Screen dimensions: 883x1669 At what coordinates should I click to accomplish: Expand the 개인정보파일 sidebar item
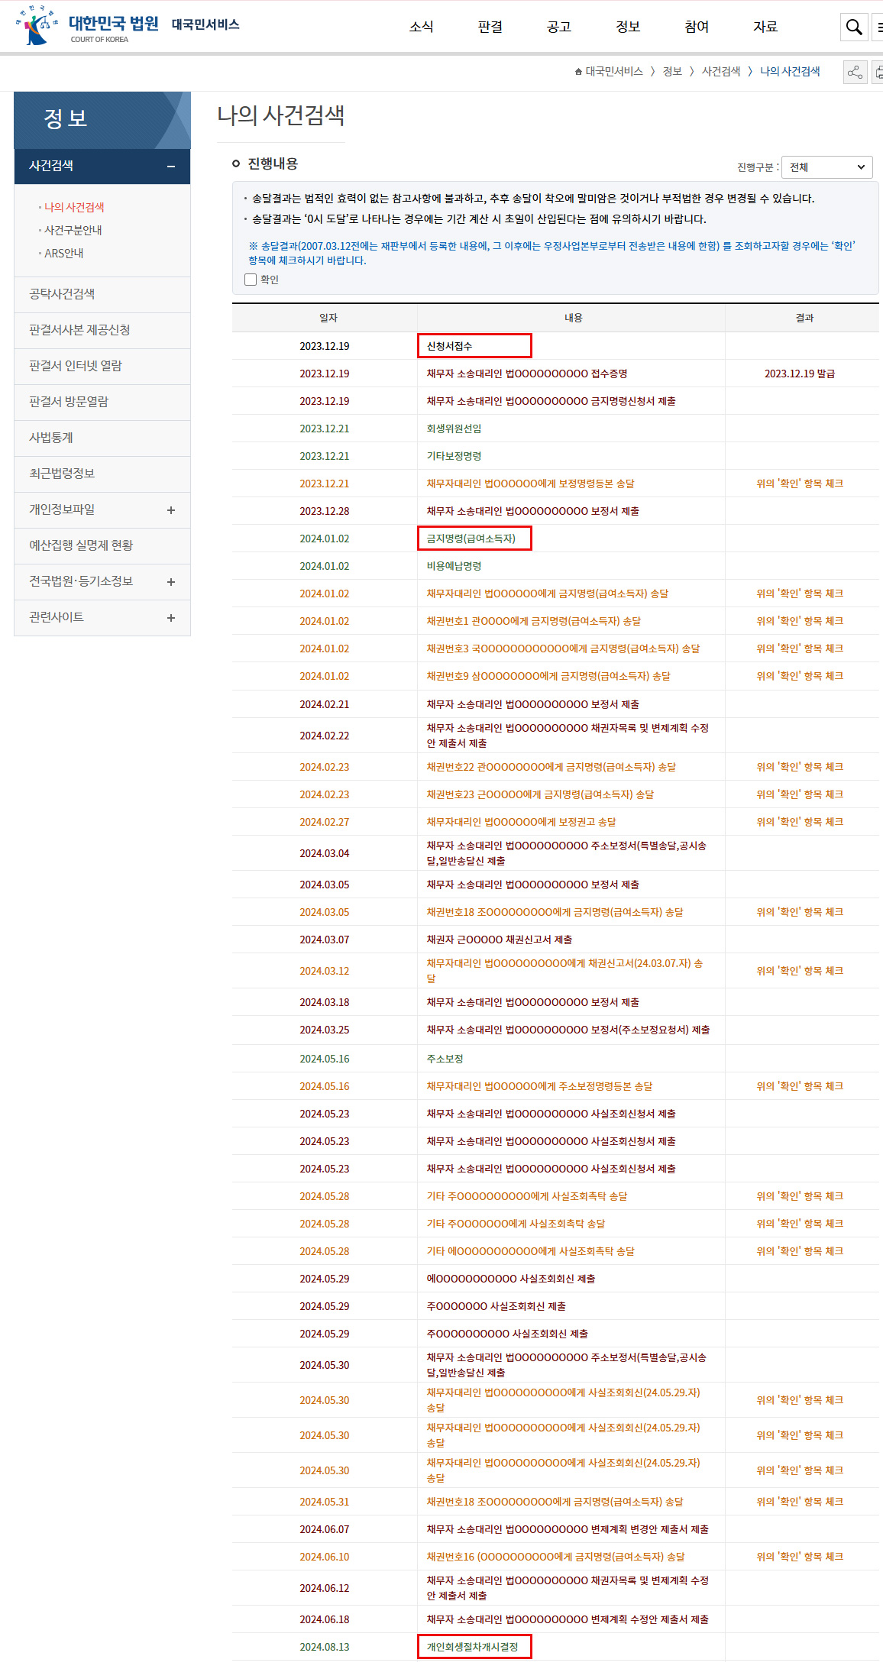point(171,510)
